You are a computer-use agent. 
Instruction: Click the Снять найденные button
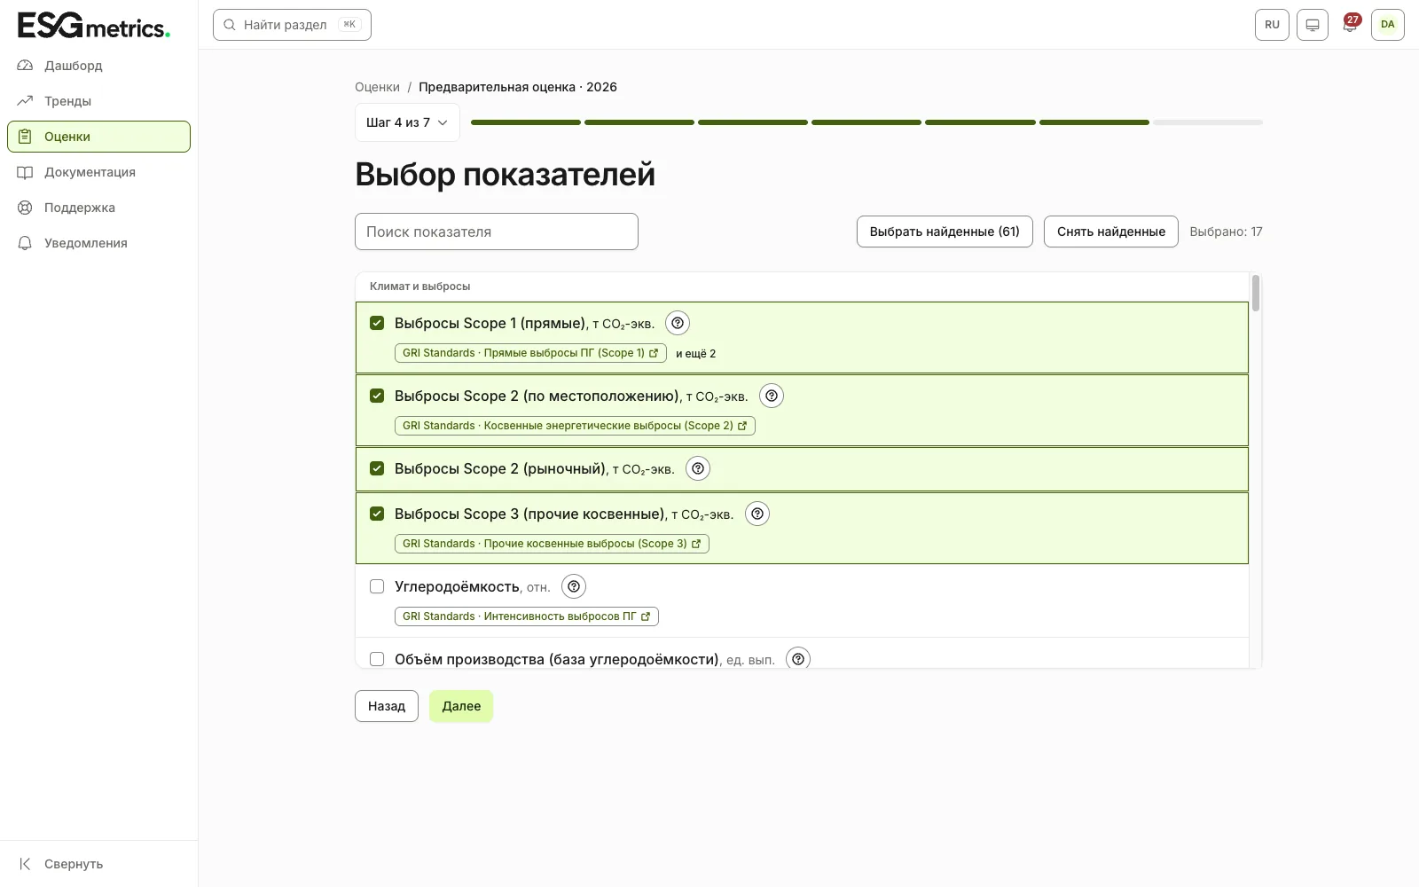[x=1111, y=232]
